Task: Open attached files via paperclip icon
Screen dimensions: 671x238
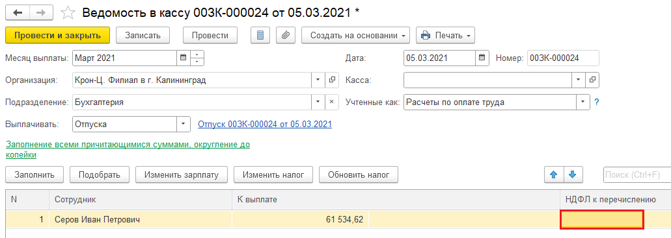Action: pos(286,36)
